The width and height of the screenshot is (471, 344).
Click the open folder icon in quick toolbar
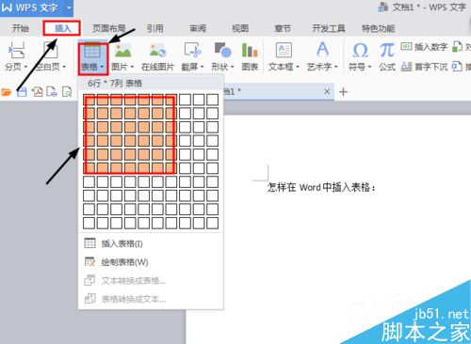point(7,92)
